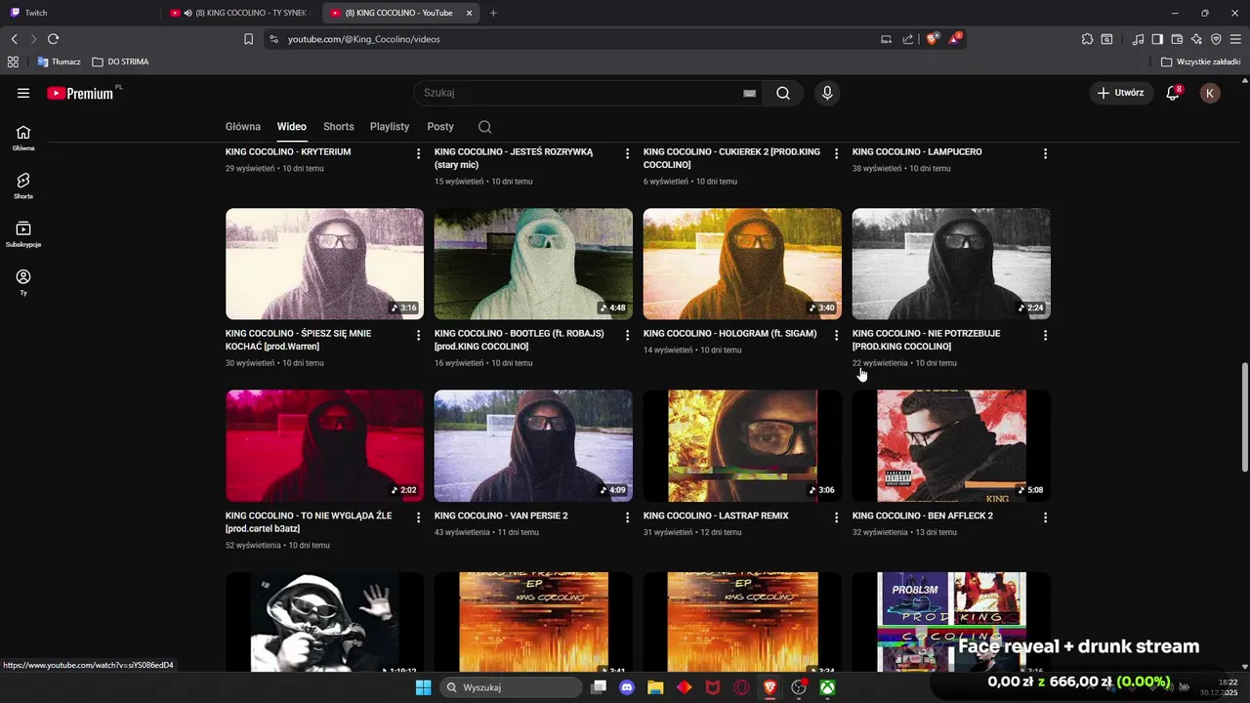Click the search magnifier button
Screen dimensions: 1250x703
coord(783,93)
